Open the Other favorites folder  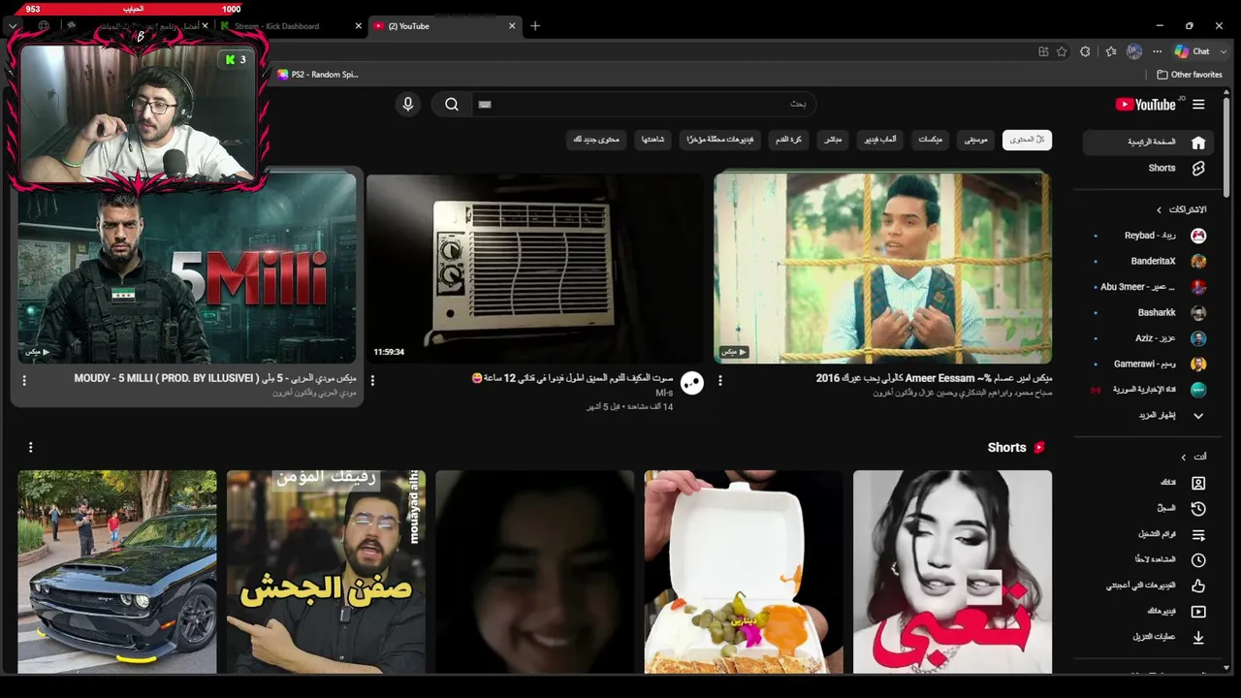1190,75
